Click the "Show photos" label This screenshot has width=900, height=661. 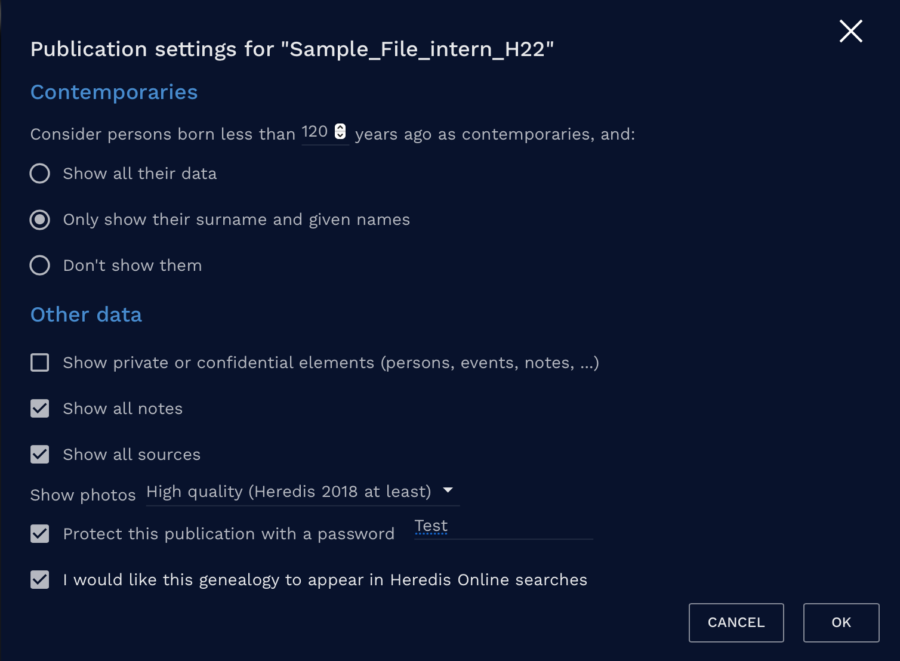click(x=82, y=495)
